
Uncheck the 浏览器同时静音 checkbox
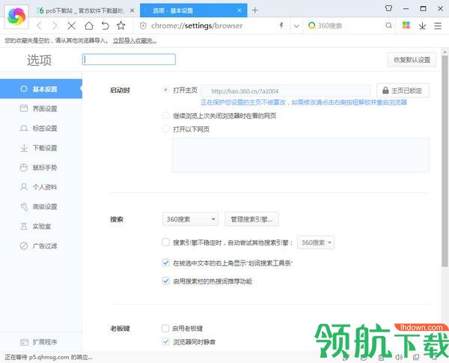[165, 341]
